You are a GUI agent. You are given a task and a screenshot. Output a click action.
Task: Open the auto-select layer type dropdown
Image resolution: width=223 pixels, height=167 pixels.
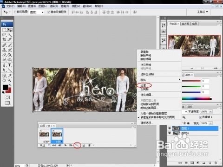tap(37, 12)
